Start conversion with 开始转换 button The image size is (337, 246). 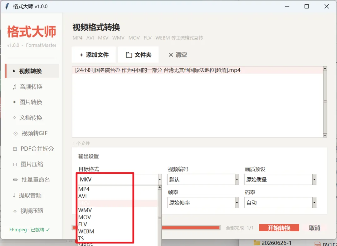279,228
